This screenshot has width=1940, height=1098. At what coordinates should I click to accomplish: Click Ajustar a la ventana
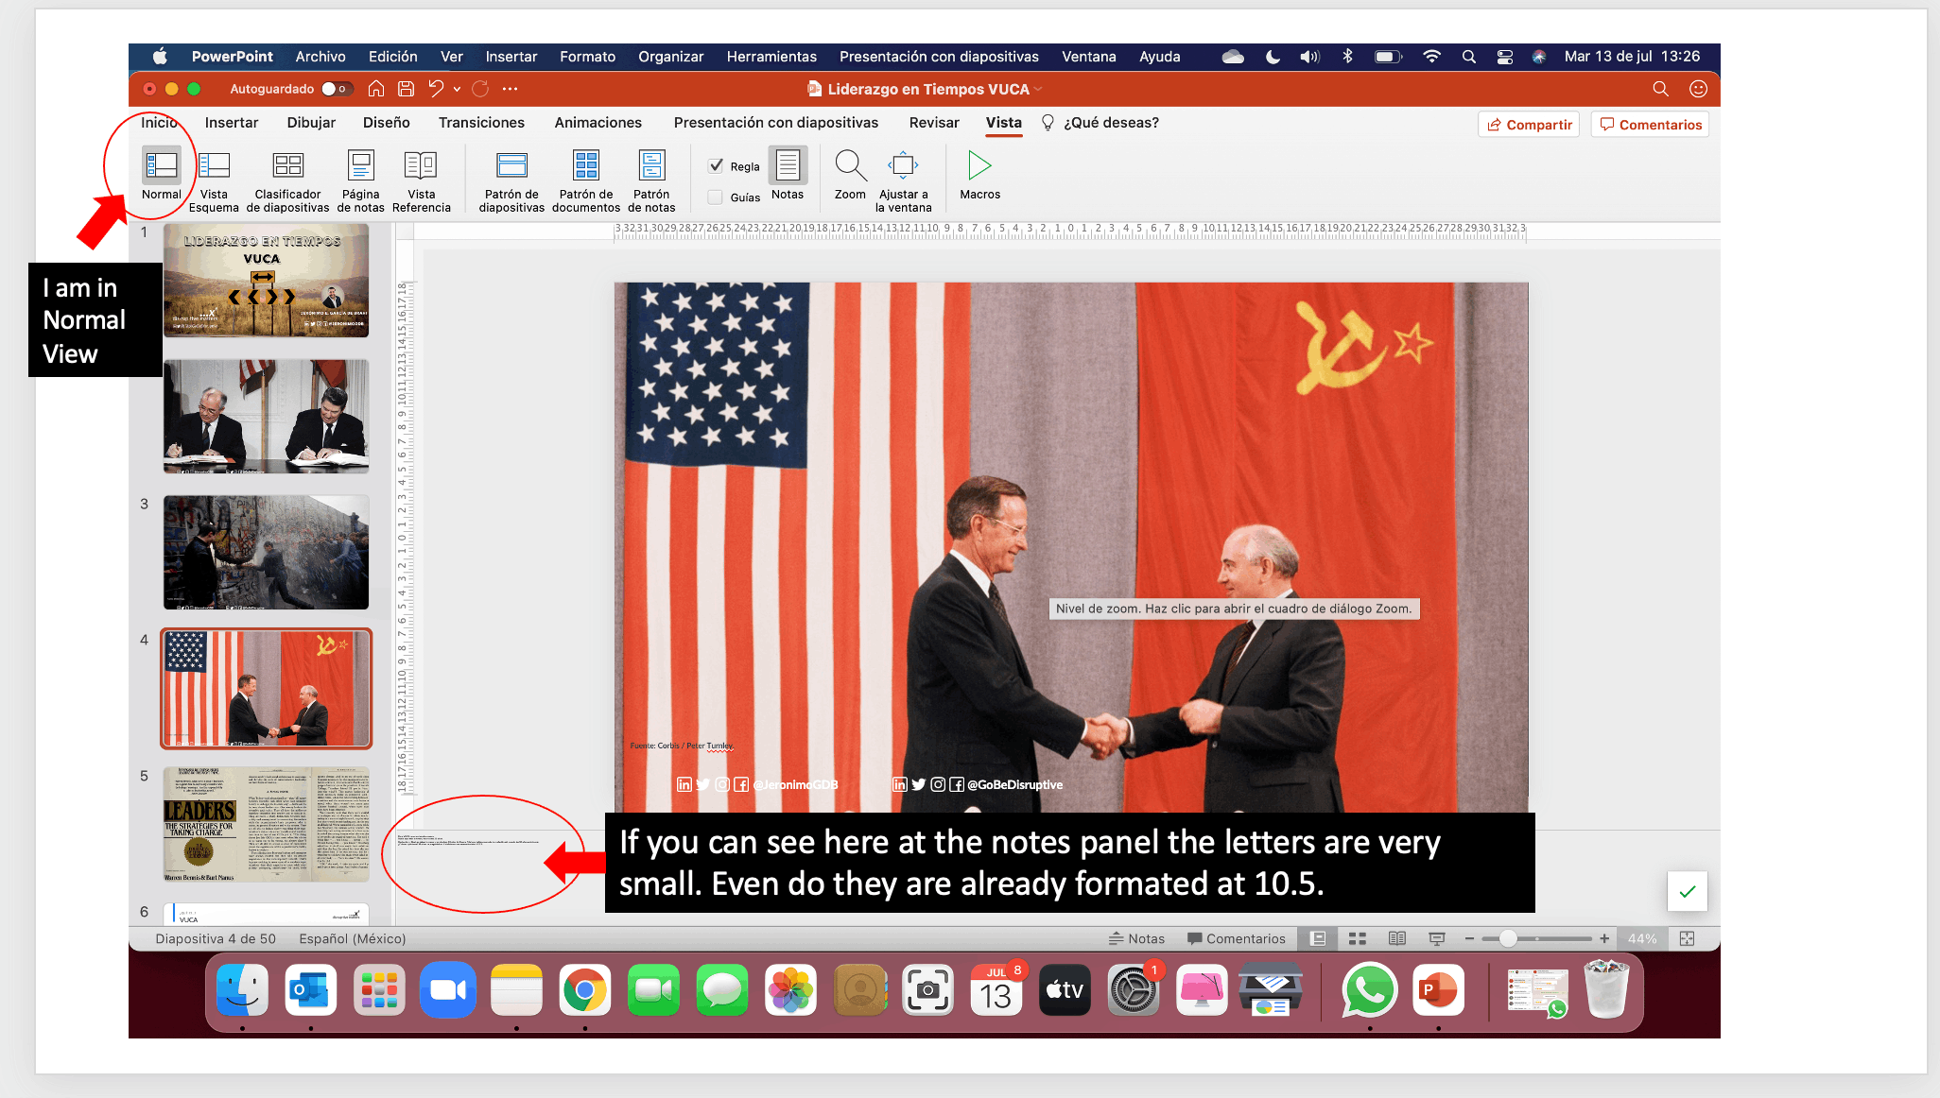click(x=903, y=180)
